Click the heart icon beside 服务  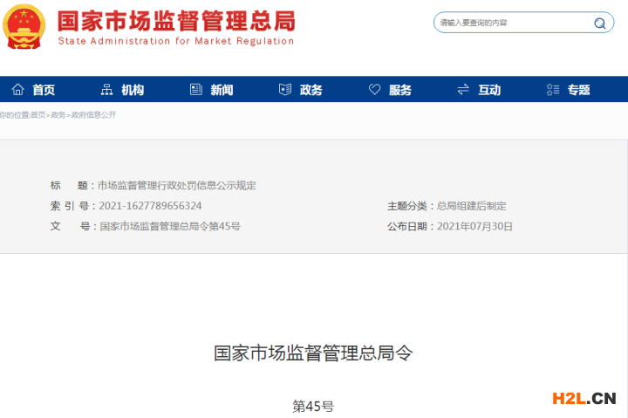374,90
